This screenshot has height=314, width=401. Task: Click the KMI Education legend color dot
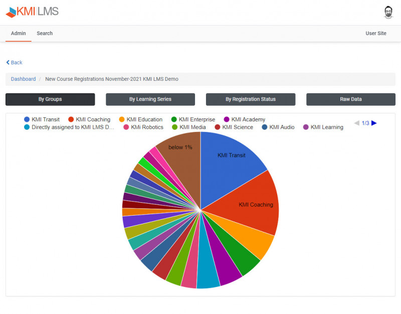click(x=122, y=119)
